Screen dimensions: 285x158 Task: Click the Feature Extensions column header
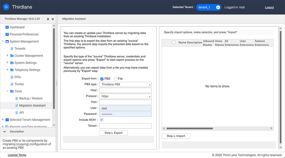click(x=262, y=43)
